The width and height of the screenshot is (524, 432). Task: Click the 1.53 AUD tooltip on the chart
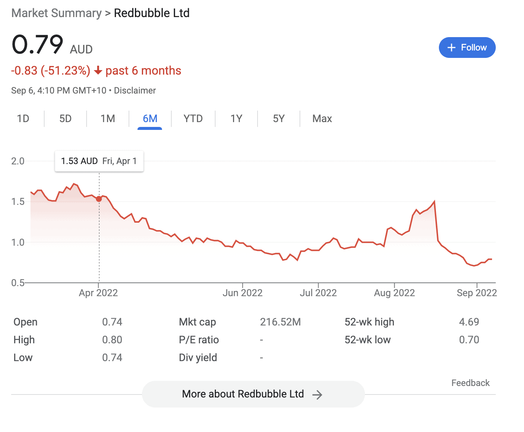pyautogui.click(x=99, y=161)
